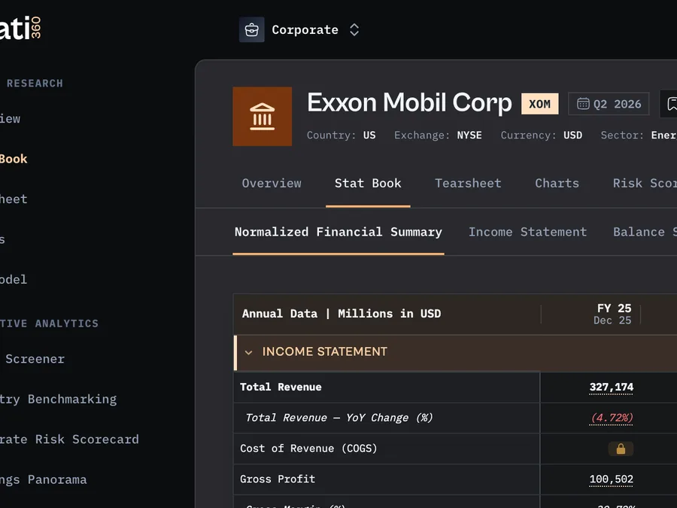677x508 pixels.
Task: Open the Risk Score tab
Action: (x=645, y=183)
